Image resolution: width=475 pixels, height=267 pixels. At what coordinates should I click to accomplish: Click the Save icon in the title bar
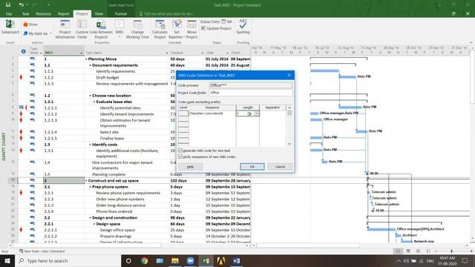[8, 5]
